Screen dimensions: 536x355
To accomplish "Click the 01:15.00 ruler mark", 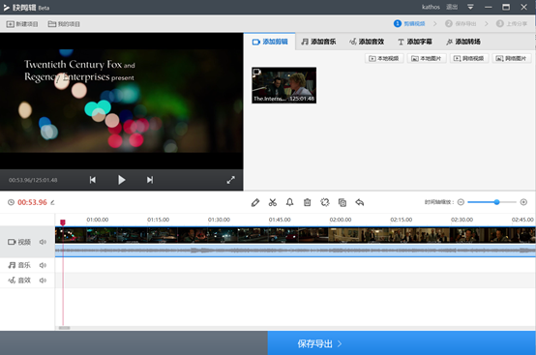I will 158,220.
